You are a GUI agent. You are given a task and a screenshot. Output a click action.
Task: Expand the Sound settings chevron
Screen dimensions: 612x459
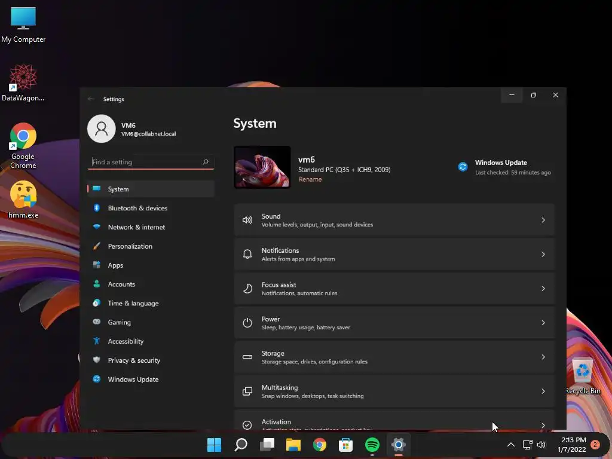click(x=543, y=220)
